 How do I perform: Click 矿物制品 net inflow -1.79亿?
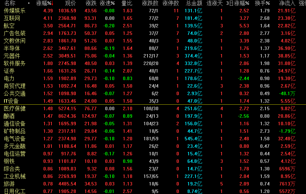pos(287,131)
